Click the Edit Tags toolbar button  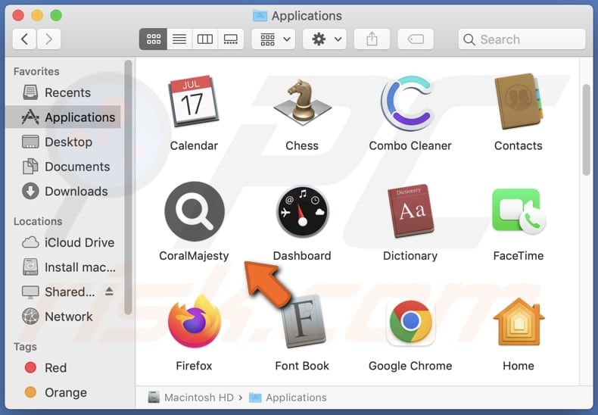416,39
